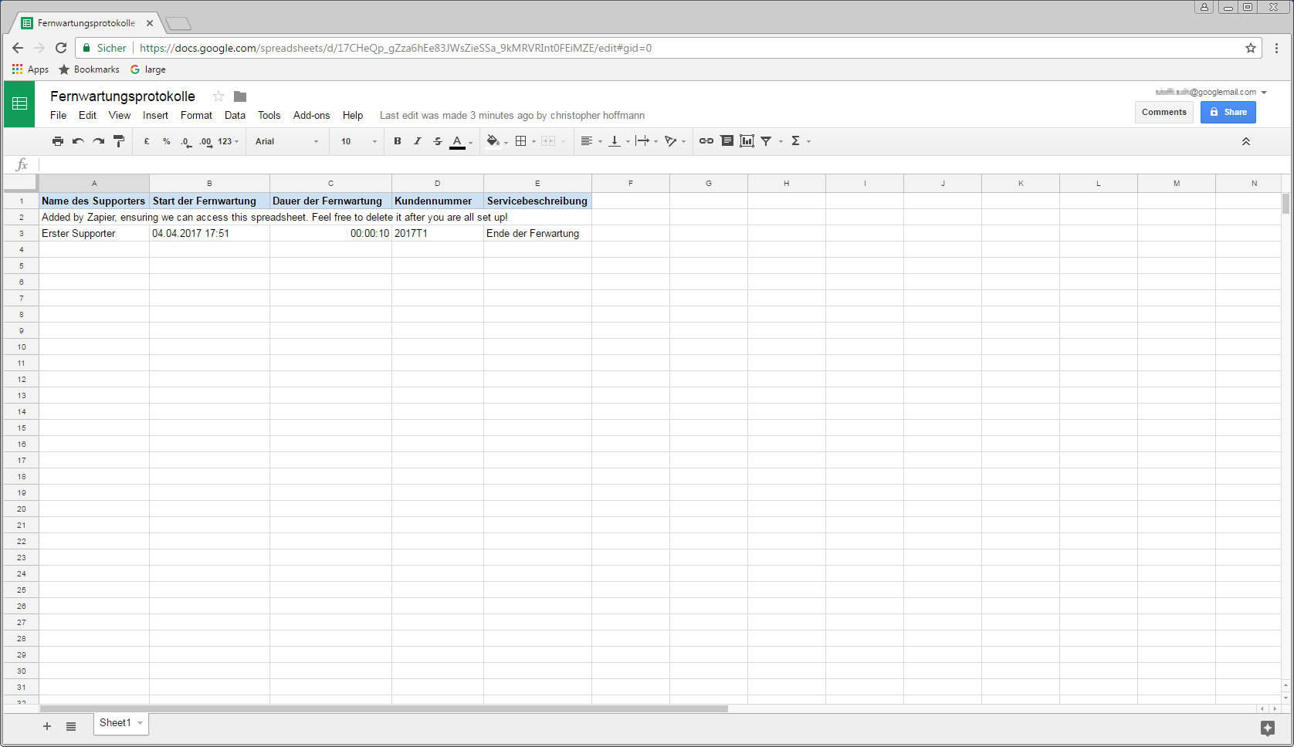The image size is (1294, 747).
Task: Expand the Sheet1 tab options arrow
Action: 140,723
